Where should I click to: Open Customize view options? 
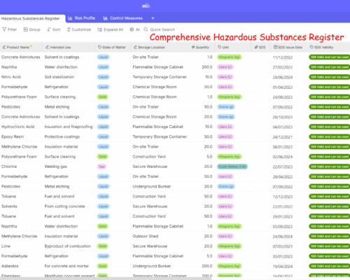(79, 29)
